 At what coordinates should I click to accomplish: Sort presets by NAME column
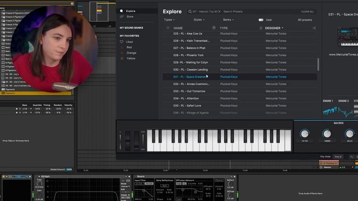[x=178, y=28]
